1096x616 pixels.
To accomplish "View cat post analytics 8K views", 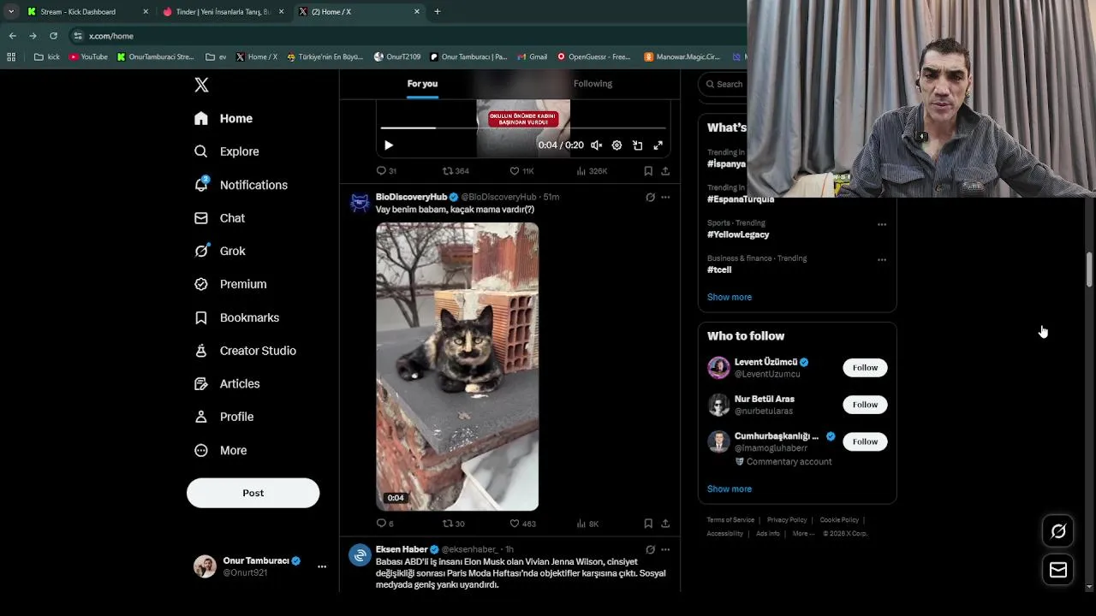I will [x=587, y=524].
